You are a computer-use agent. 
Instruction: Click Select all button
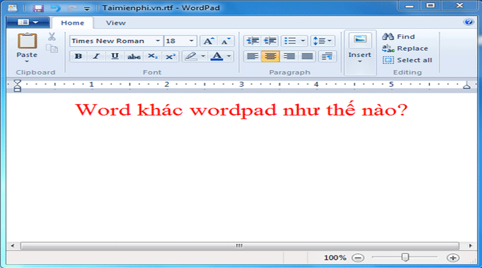pyautogui.click(x=407, y=60)
